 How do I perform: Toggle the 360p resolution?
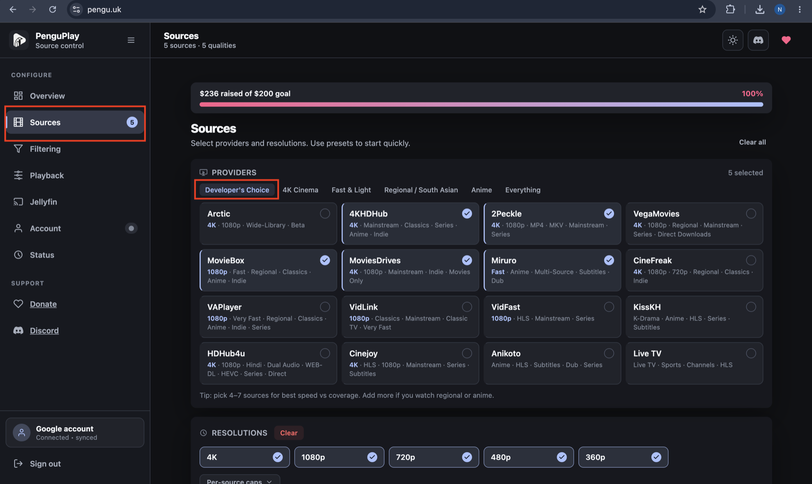pyautogui.click(x=623, y=457)
